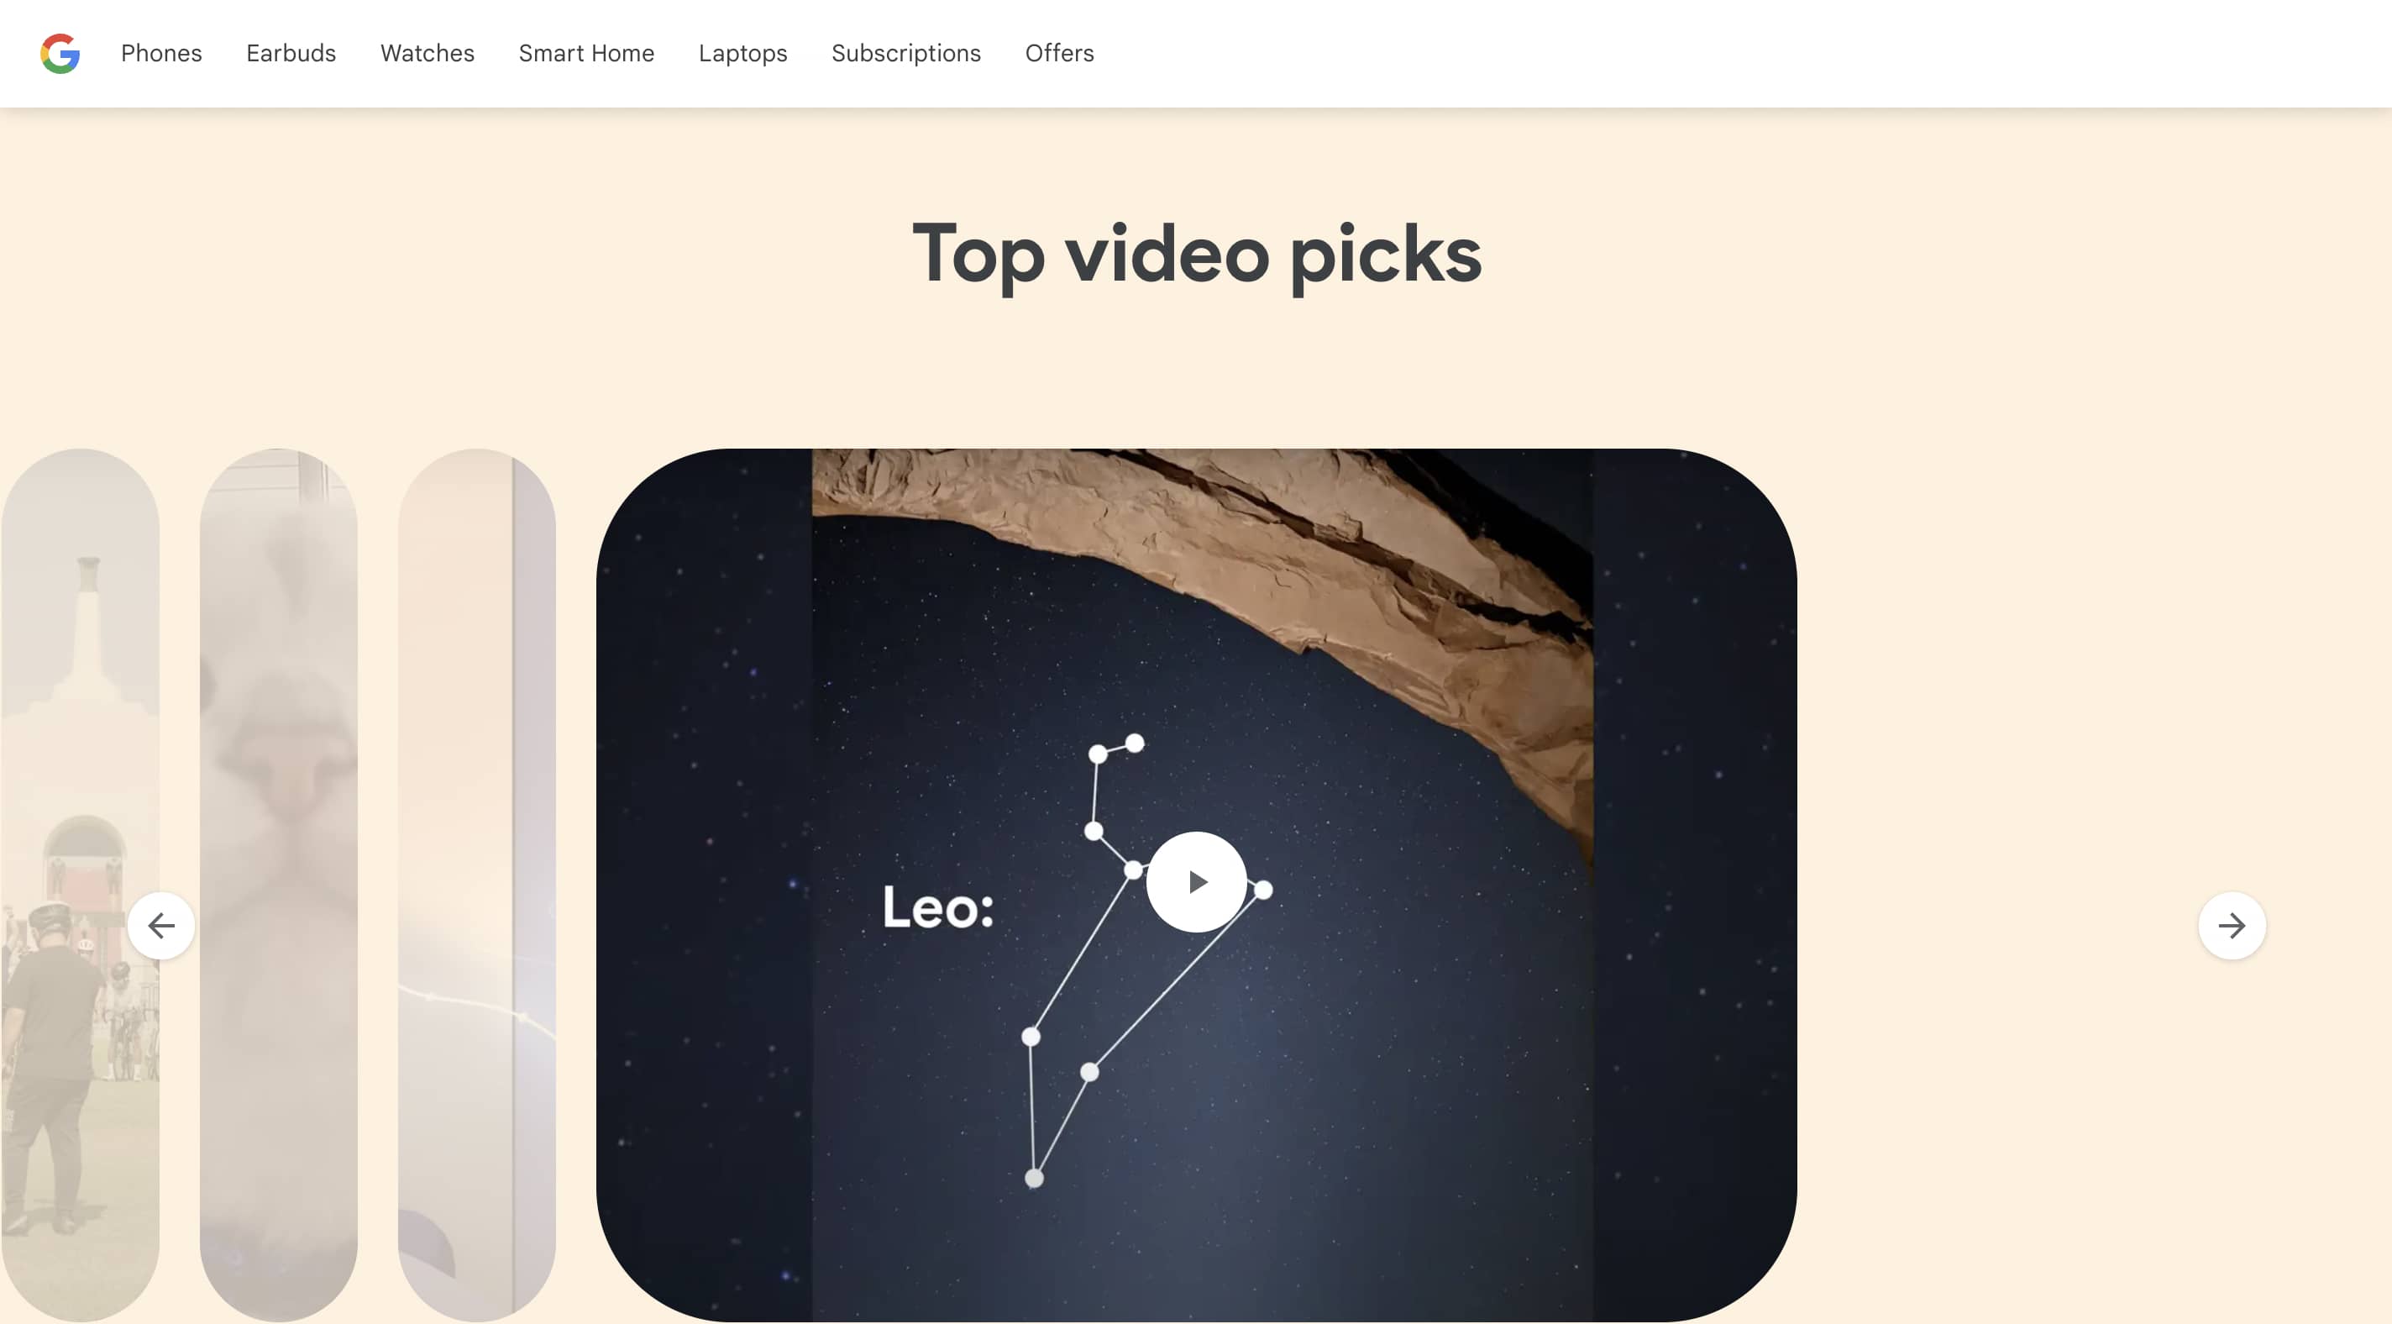This screenshot has height=1324, width=2392.
Task: Select the white cat video thumbnail
Action: pos(279,885)
